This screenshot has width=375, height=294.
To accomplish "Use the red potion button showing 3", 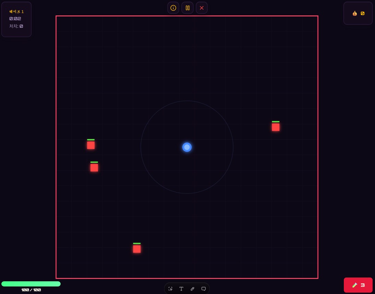I will click(x=358, y=285).
